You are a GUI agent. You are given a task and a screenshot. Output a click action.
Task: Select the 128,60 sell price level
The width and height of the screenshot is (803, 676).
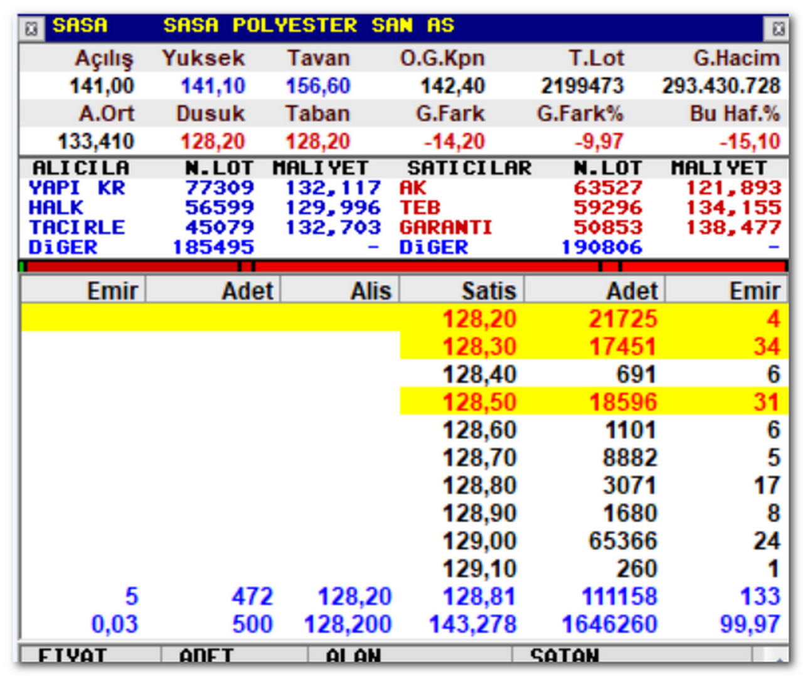[x=593, y=430]
